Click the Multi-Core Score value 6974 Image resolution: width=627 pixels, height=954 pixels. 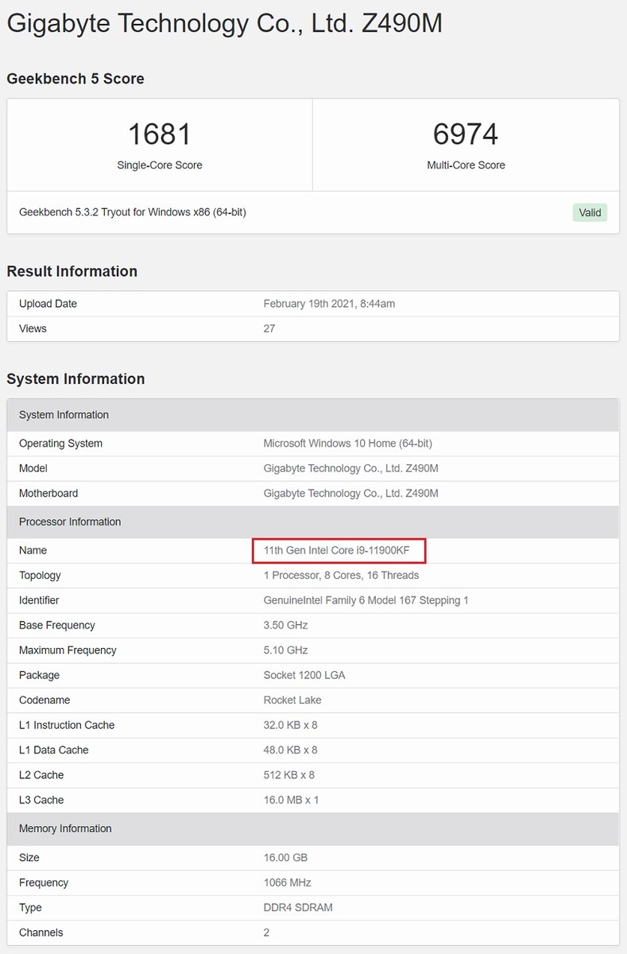466,134
